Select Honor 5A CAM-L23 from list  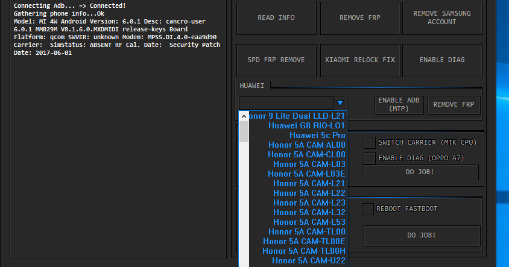[x=298, y=203]
